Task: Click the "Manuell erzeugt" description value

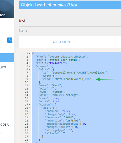Action: [x=65, y=95]
